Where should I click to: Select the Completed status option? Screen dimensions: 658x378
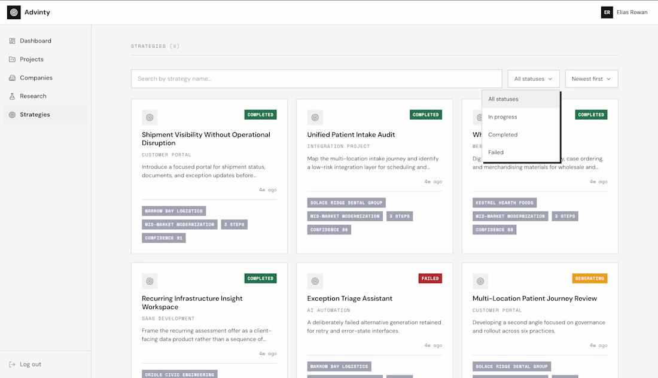(521, 135)
